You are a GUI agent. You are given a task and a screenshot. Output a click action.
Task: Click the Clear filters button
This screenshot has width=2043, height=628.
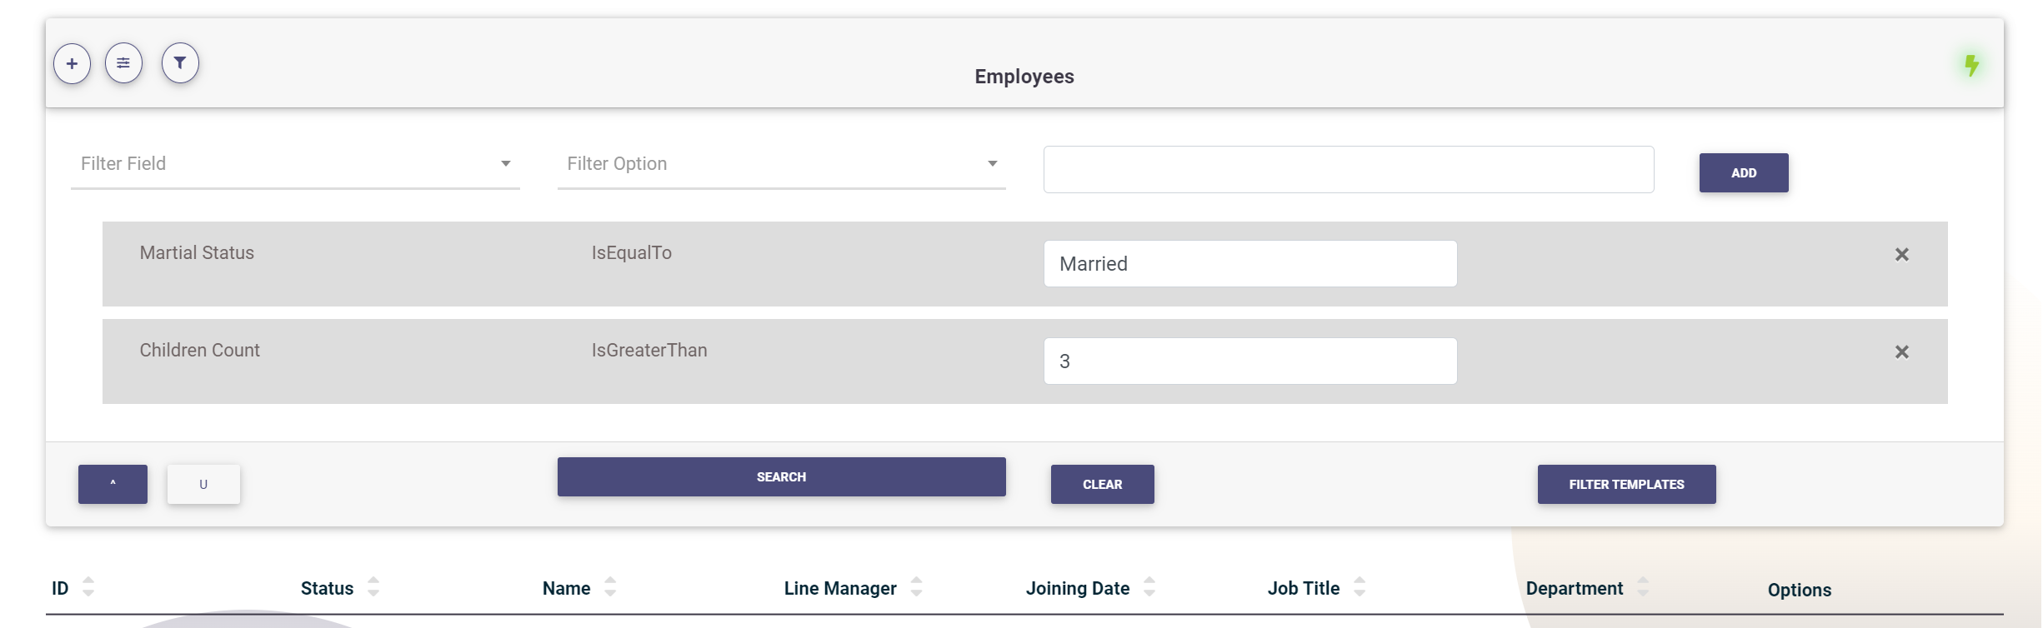[1102, 485]
